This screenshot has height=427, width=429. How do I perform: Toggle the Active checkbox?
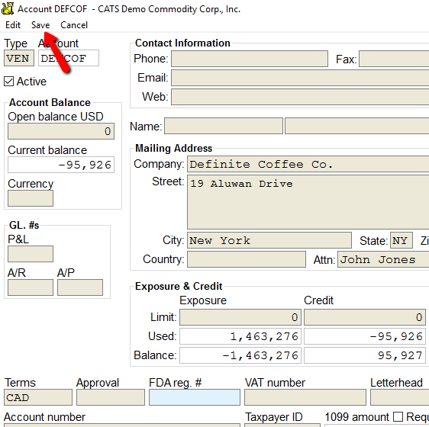click(8, 82)
